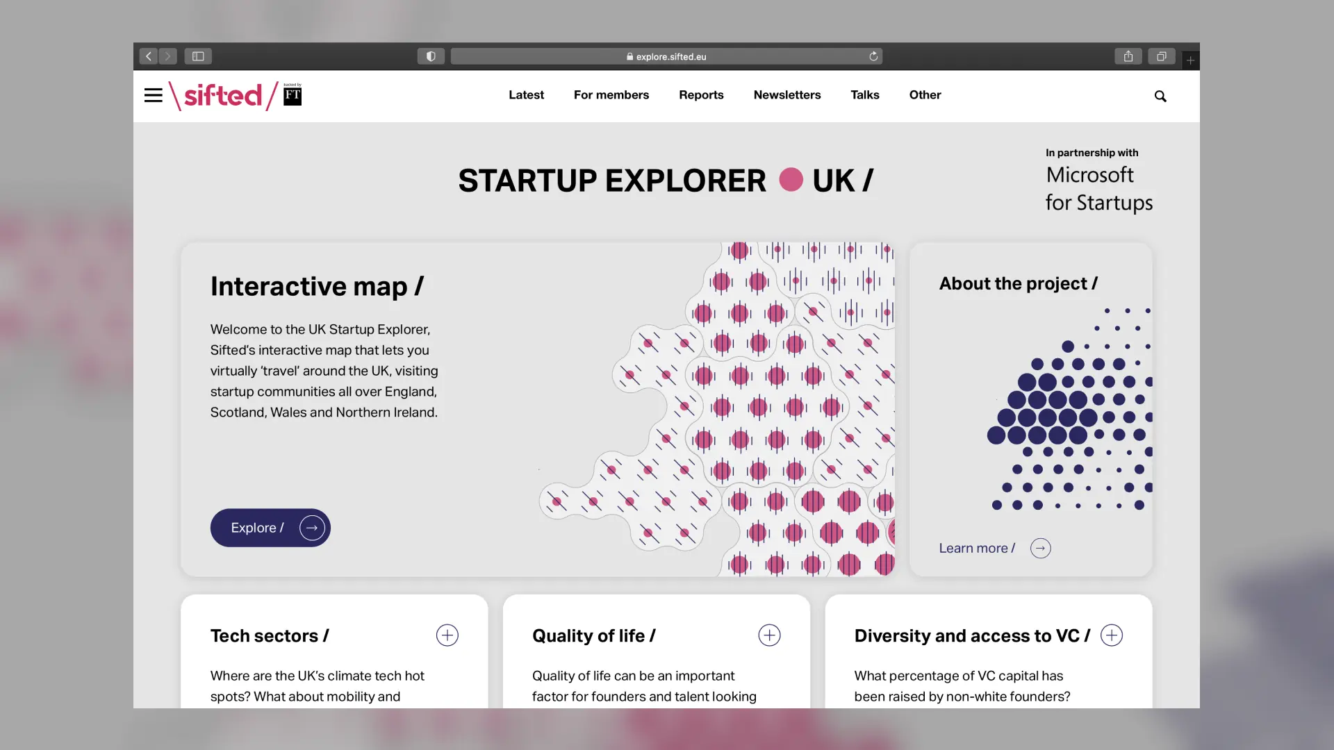Open the Reports menu item
This screenshot has height=750, width=1334.
tap(701, 95)
